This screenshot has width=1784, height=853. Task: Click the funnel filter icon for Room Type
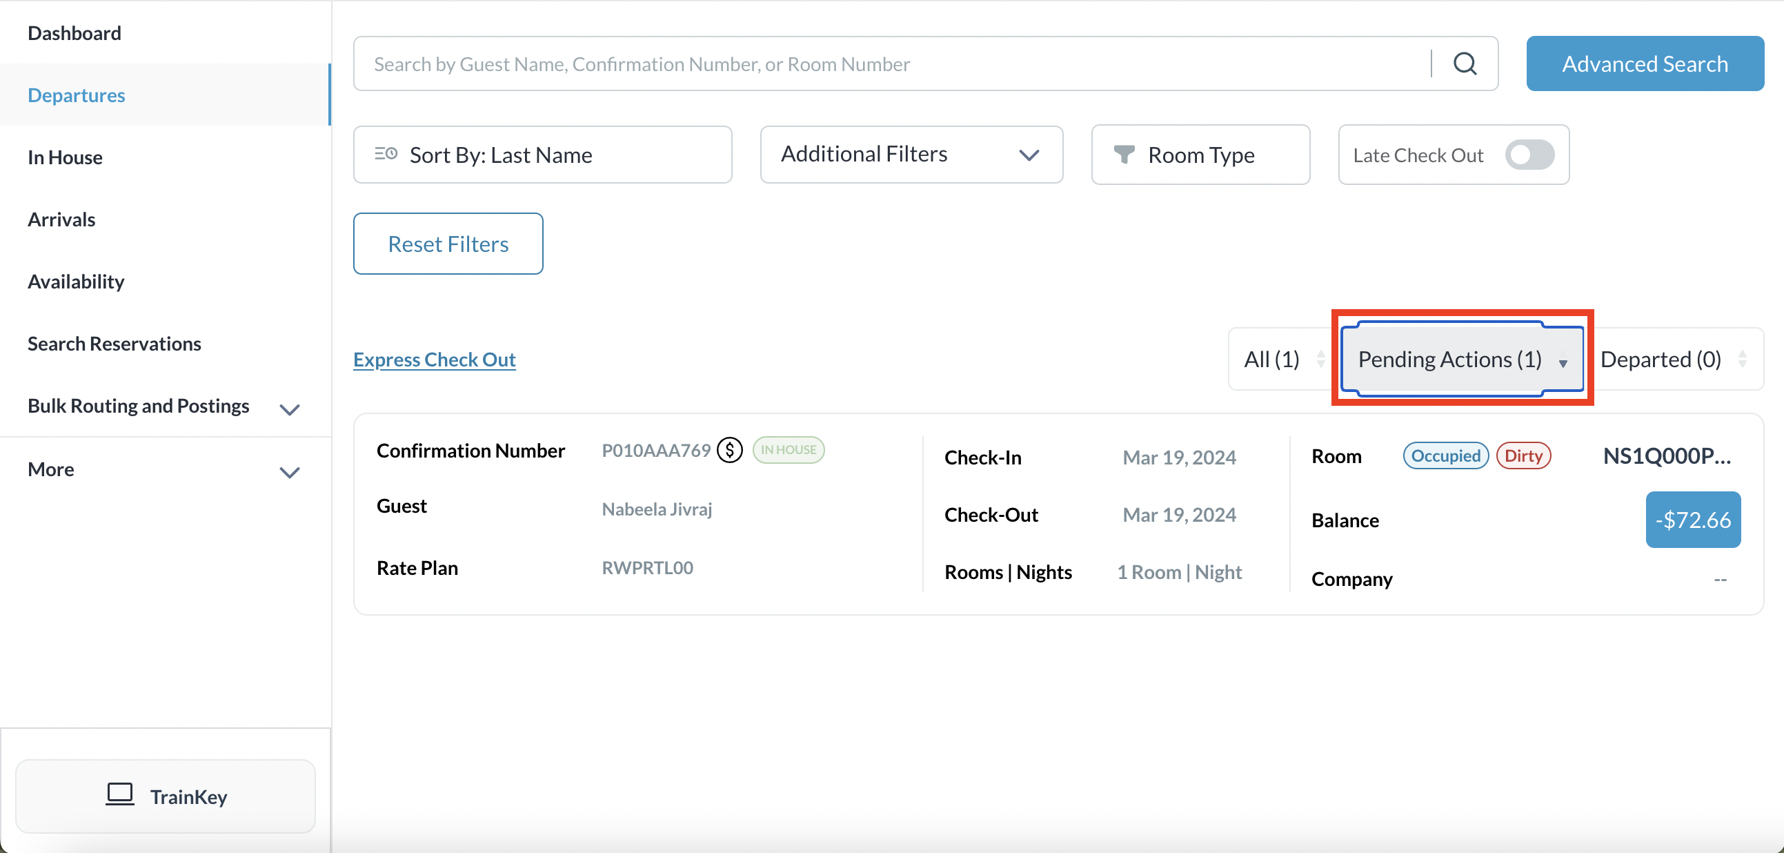coord(1123,155)
